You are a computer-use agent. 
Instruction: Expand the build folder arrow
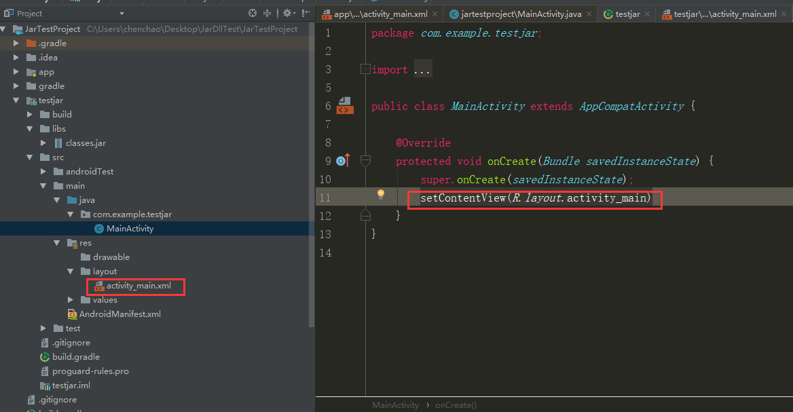point(30,115)
